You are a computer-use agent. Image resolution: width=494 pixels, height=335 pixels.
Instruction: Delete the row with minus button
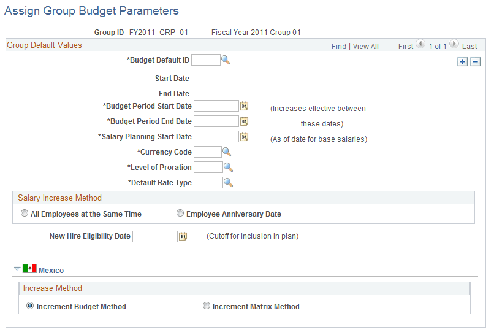(475, 61)
